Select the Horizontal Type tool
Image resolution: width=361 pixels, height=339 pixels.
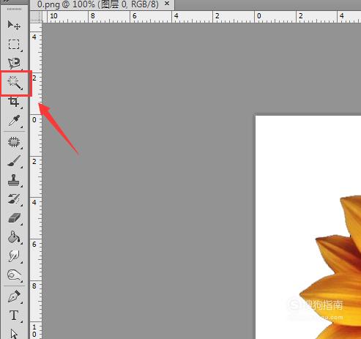[14, 316]
